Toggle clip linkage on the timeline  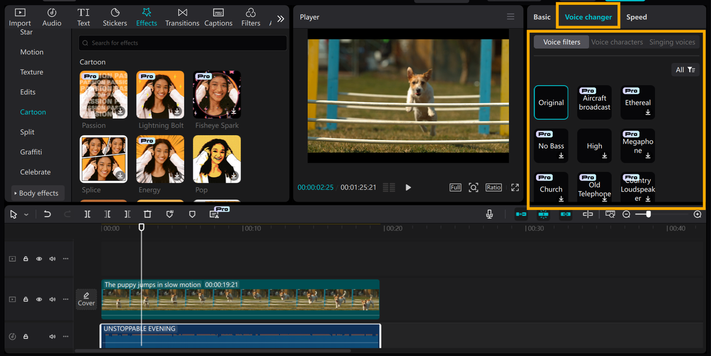(565, 214)
